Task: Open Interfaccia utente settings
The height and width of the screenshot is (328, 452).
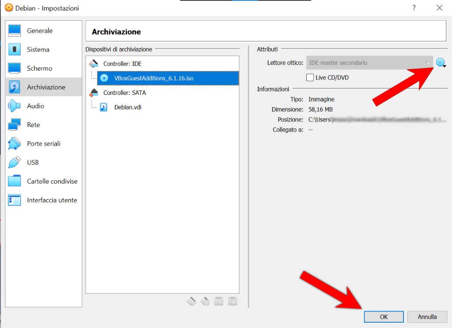Action: 44,200
